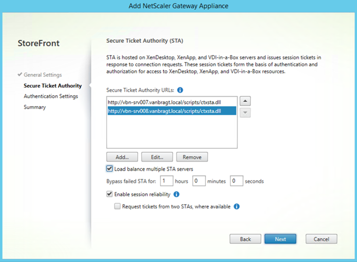Screen dimensions: 357x262
Task: Go to Authentication Settings step
Action: (x=51, y=96)
